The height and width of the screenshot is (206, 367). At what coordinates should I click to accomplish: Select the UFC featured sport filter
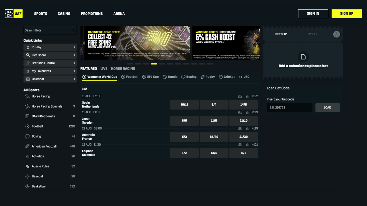(244, 77)
